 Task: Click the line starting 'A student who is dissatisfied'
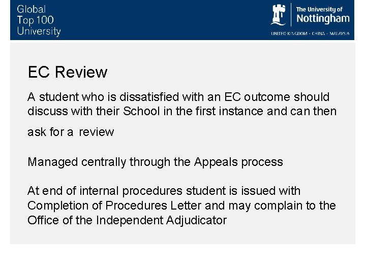click(x=178, y=97)
